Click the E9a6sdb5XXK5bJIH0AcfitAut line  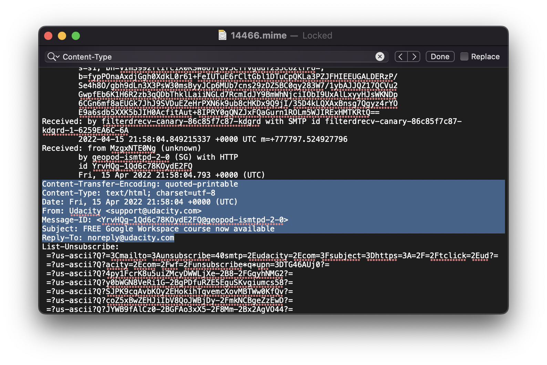click(229, 112)
